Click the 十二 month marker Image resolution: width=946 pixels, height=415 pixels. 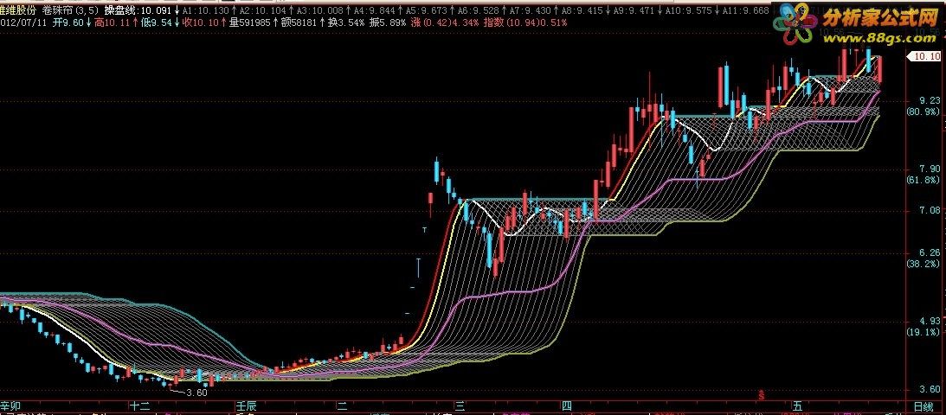140,405
